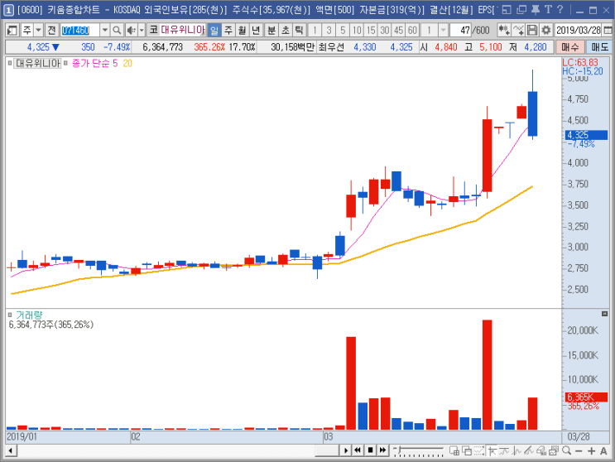This screenshot has height=462, width=615.
Task: Click the eraser icon in bottom toolbar
Action: pos(541,450)
